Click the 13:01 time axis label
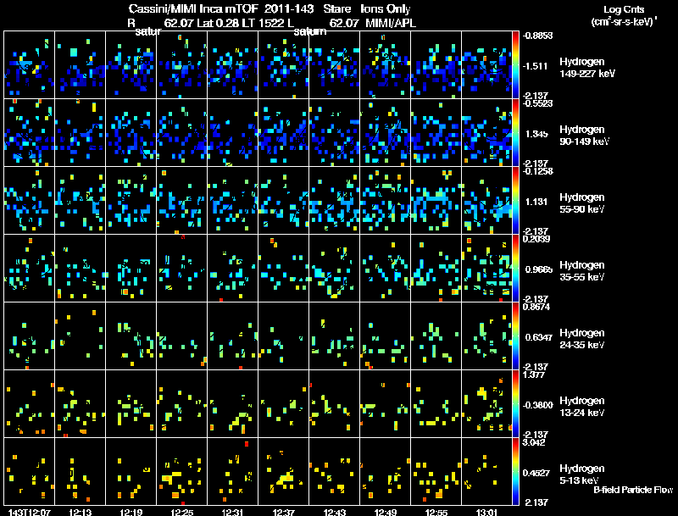The image size is (678, 516). point(486,512)
